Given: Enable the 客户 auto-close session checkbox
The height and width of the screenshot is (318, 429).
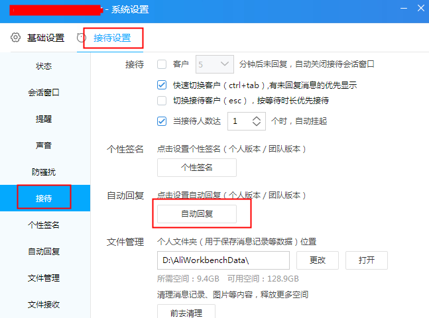Looking at the screenshot, I should [162, 64].
